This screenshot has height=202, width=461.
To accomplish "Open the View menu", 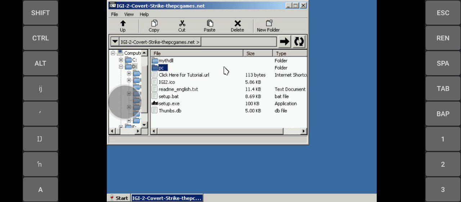I will pyautogui.click(x=129, y=14).
